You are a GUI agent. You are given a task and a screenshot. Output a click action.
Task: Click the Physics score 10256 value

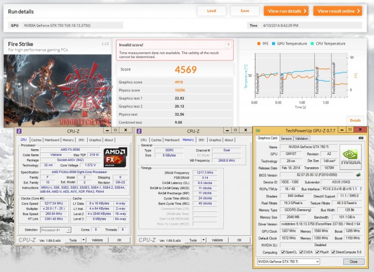click(180, 90)
